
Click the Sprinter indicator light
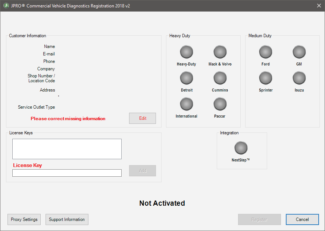266,78
